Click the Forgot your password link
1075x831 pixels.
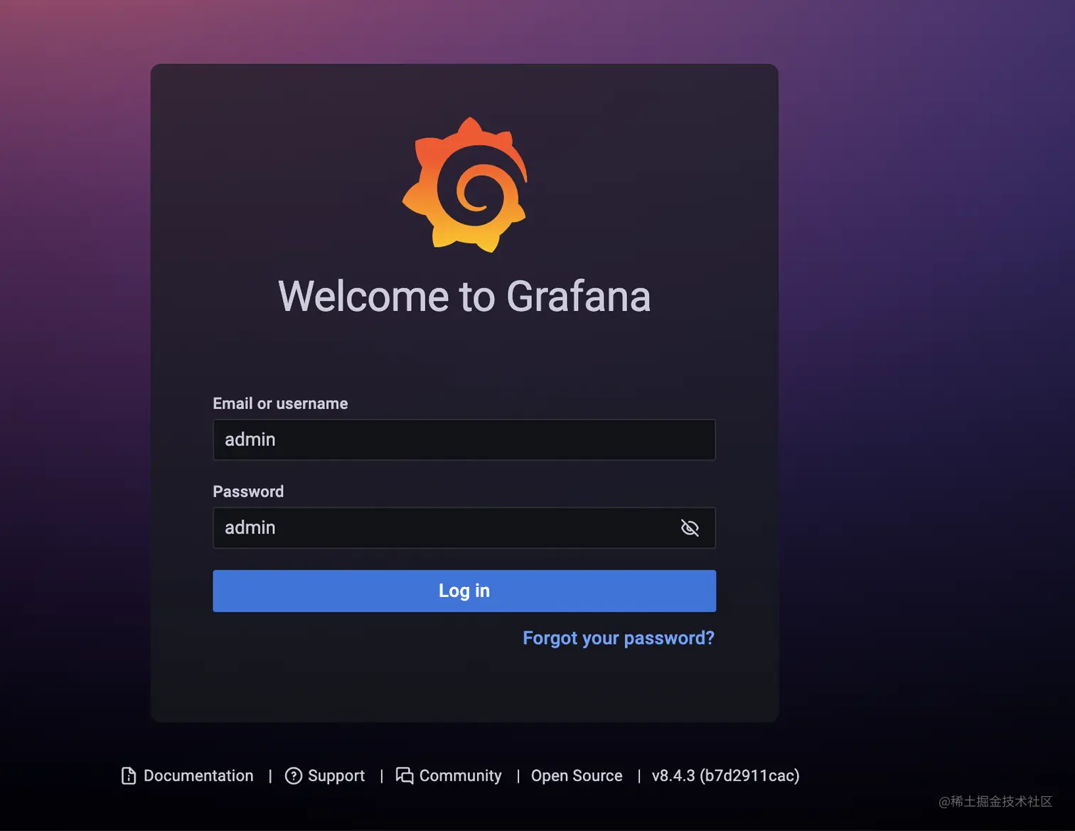click(x=618, y=638)
